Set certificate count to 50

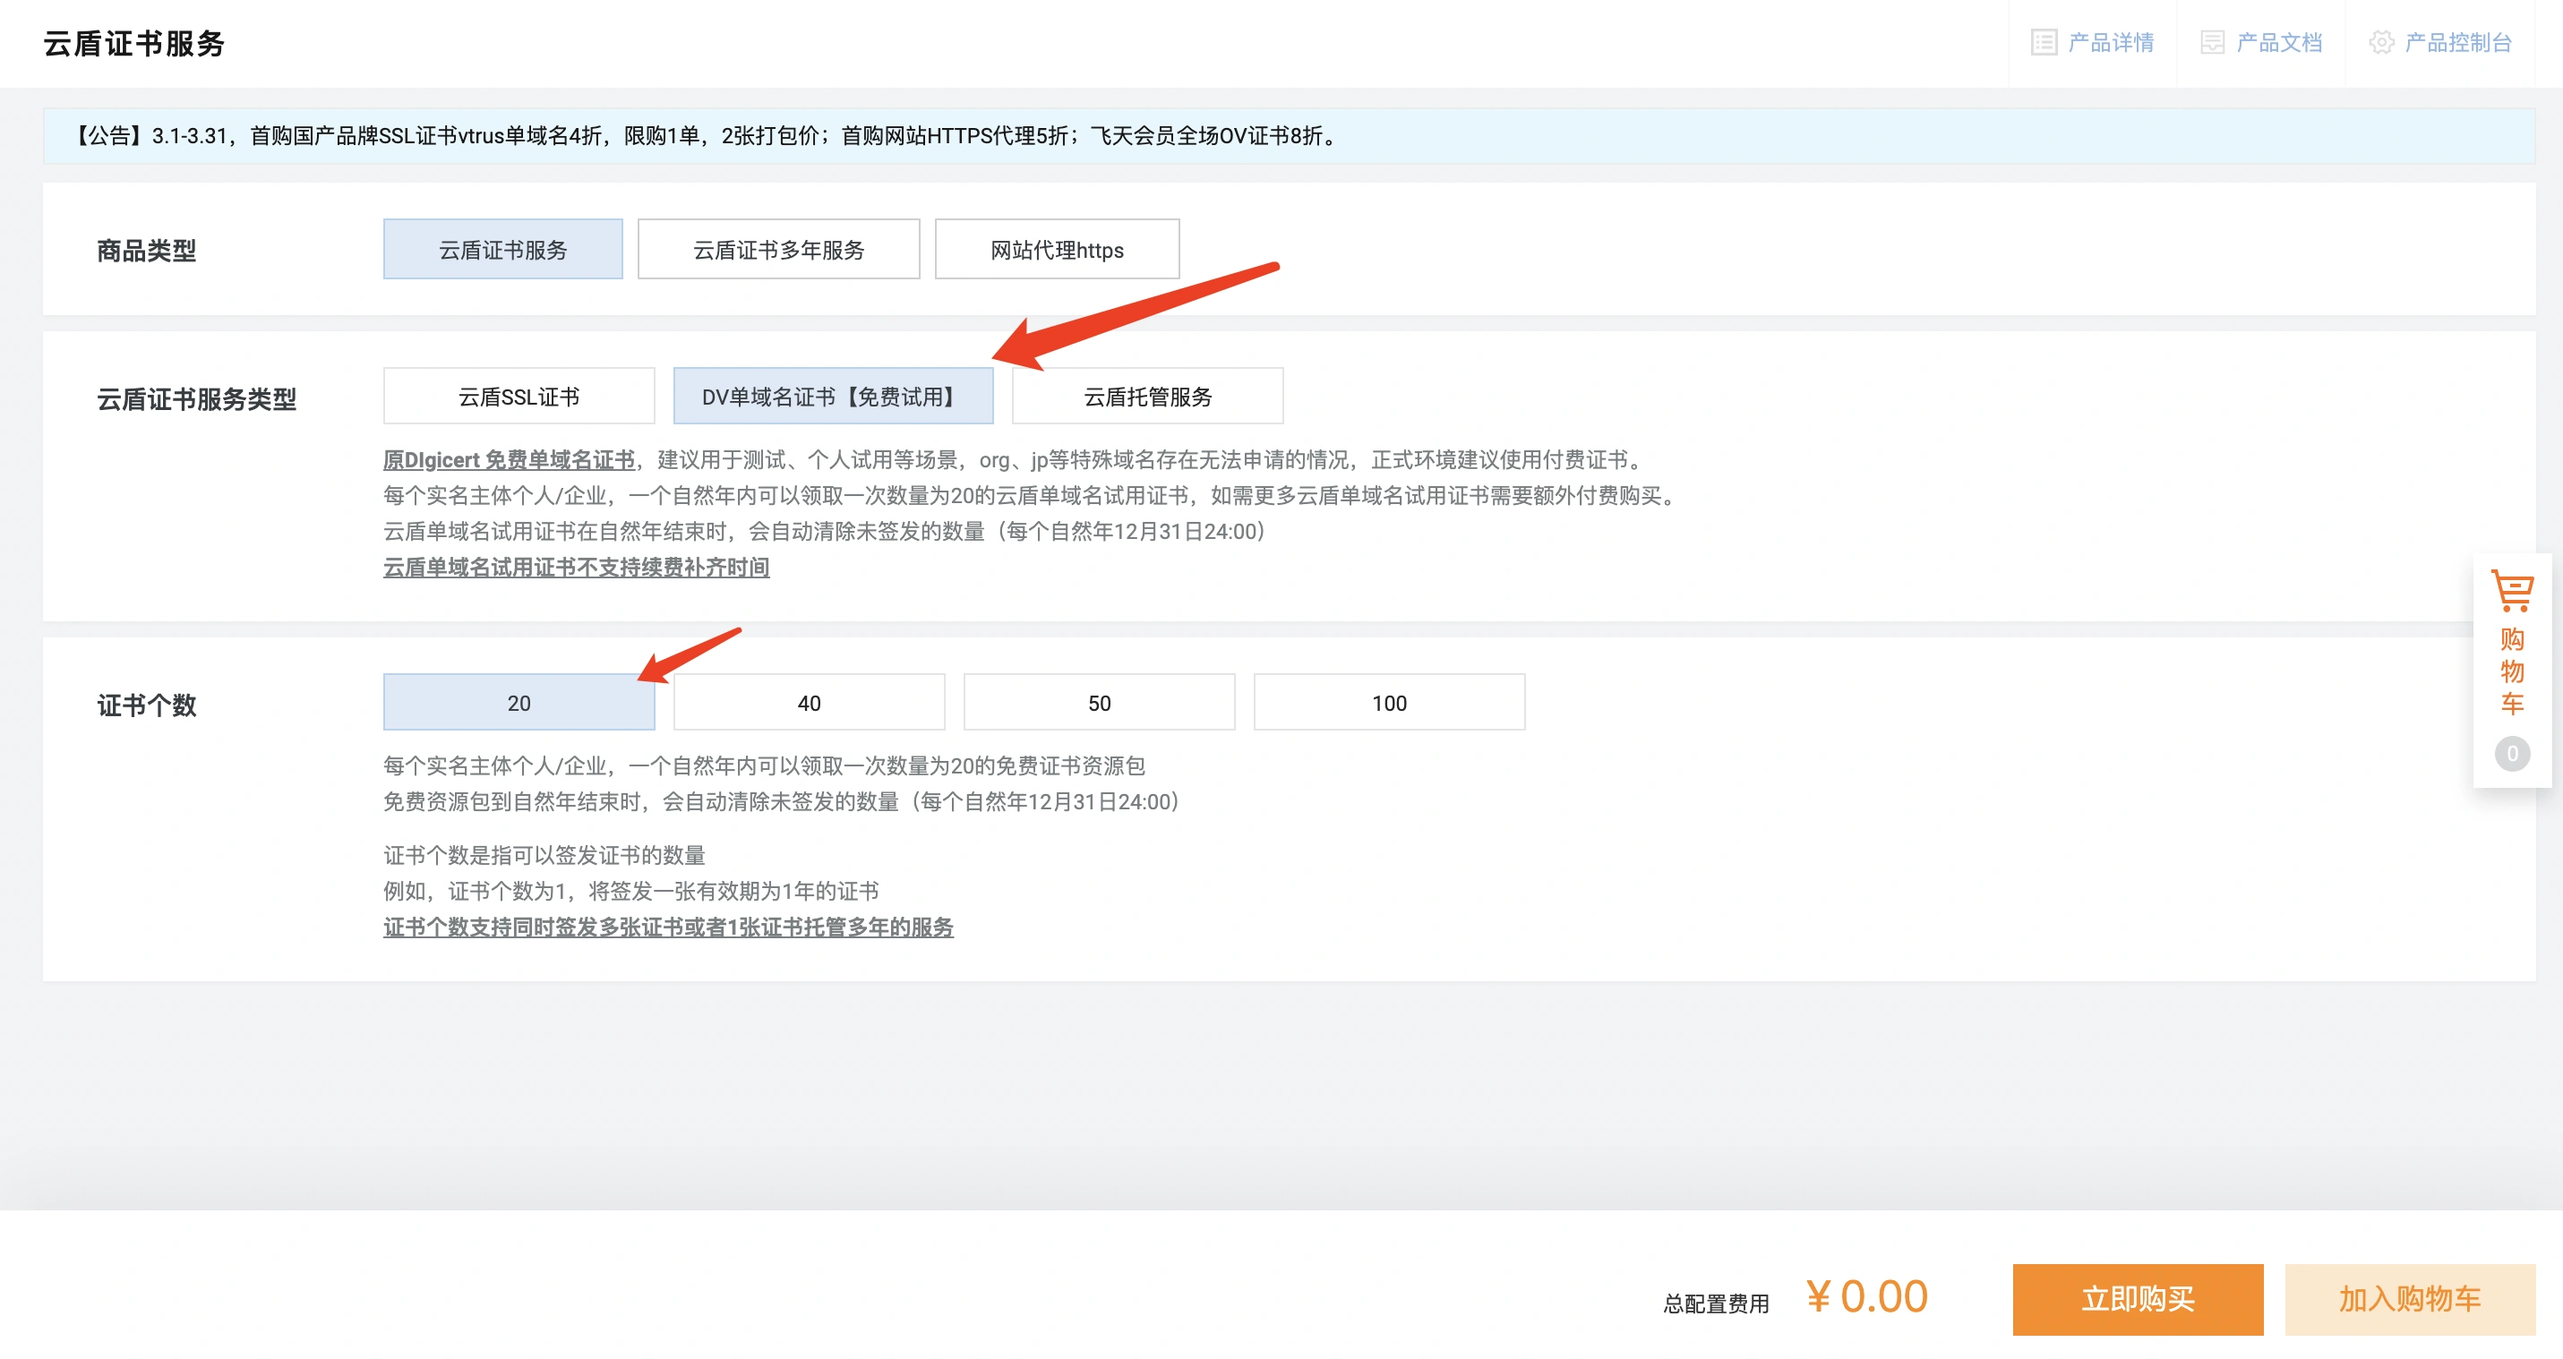[1099, 704]
